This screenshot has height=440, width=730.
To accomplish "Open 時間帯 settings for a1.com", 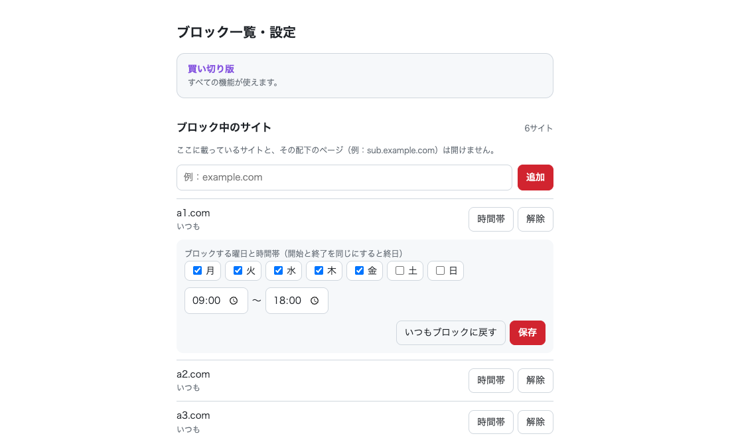I will (490, 219).
